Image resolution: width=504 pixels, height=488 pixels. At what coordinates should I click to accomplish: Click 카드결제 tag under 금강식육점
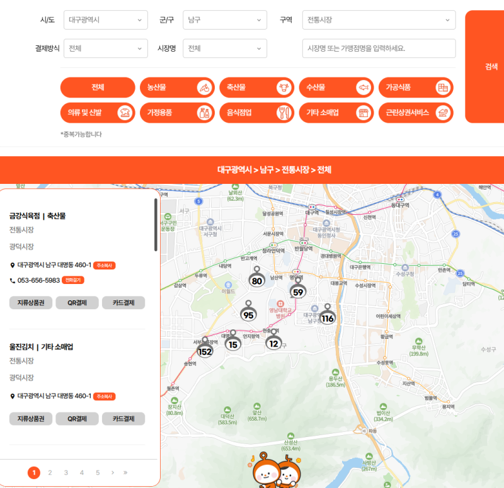(123, 303)
